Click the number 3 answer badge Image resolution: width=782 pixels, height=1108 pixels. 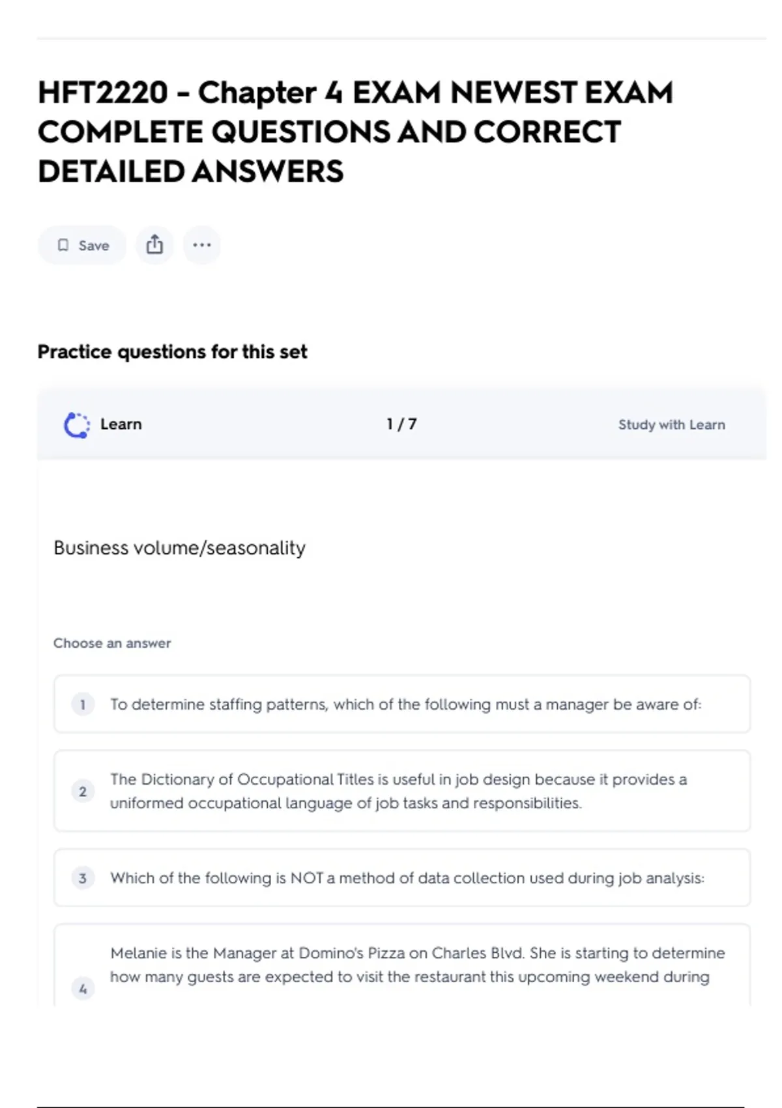coord(83,878)
